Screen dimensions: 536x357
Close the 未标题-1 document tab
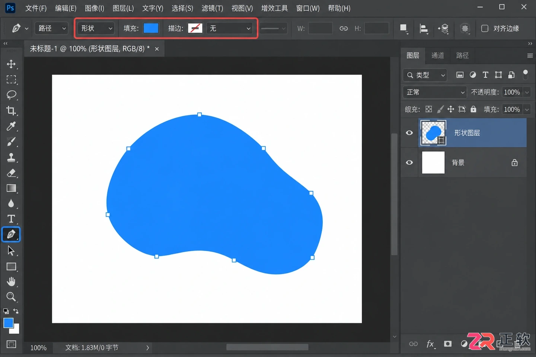(x=157, y=49)
